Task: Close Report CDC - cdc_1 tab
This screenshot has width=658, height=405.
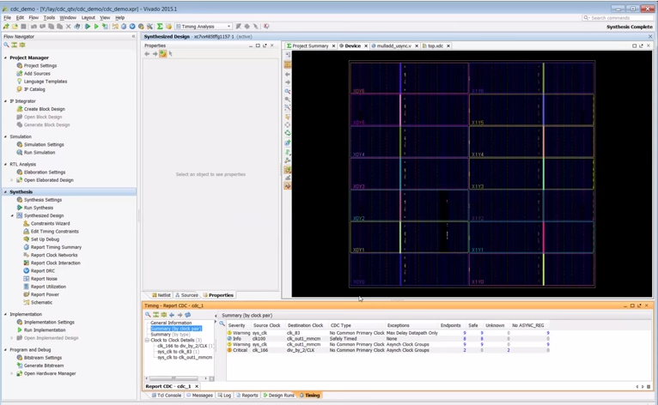Action: pyautogui.click(x=197, y=386)
